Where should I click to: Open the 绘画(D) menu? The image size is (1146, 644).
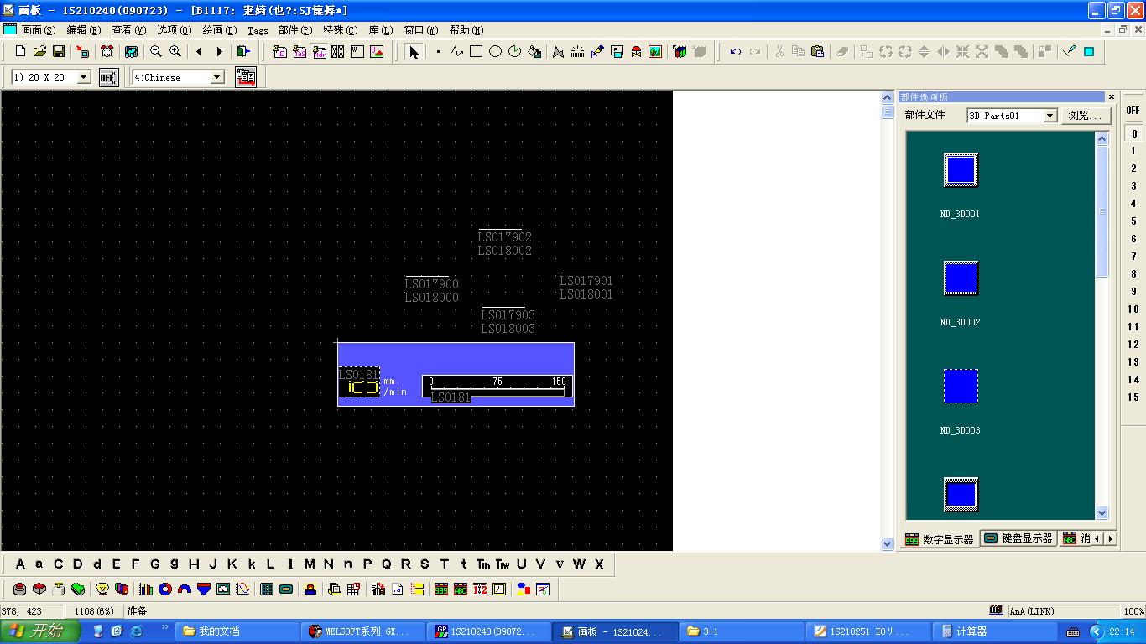220,30
